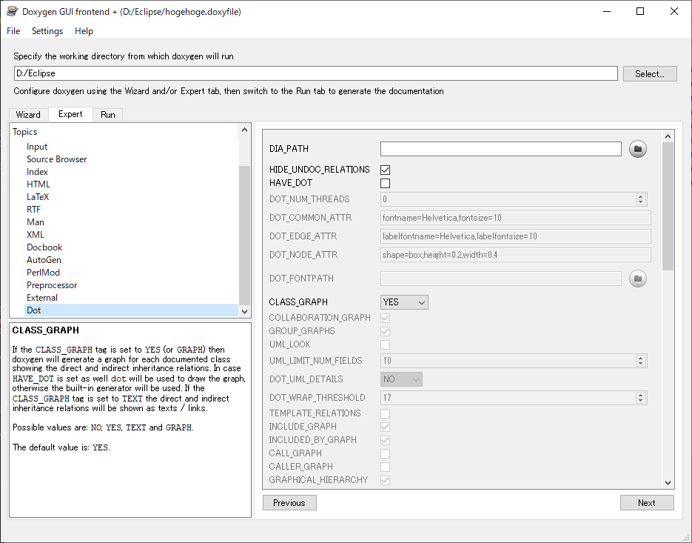Click the DOT_FONTPATH folder browse icon
This screenshot has height=543, width=692.
[x=638, y=279]
